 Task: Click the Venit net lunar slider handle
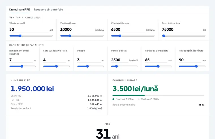(x=70, y=36)
